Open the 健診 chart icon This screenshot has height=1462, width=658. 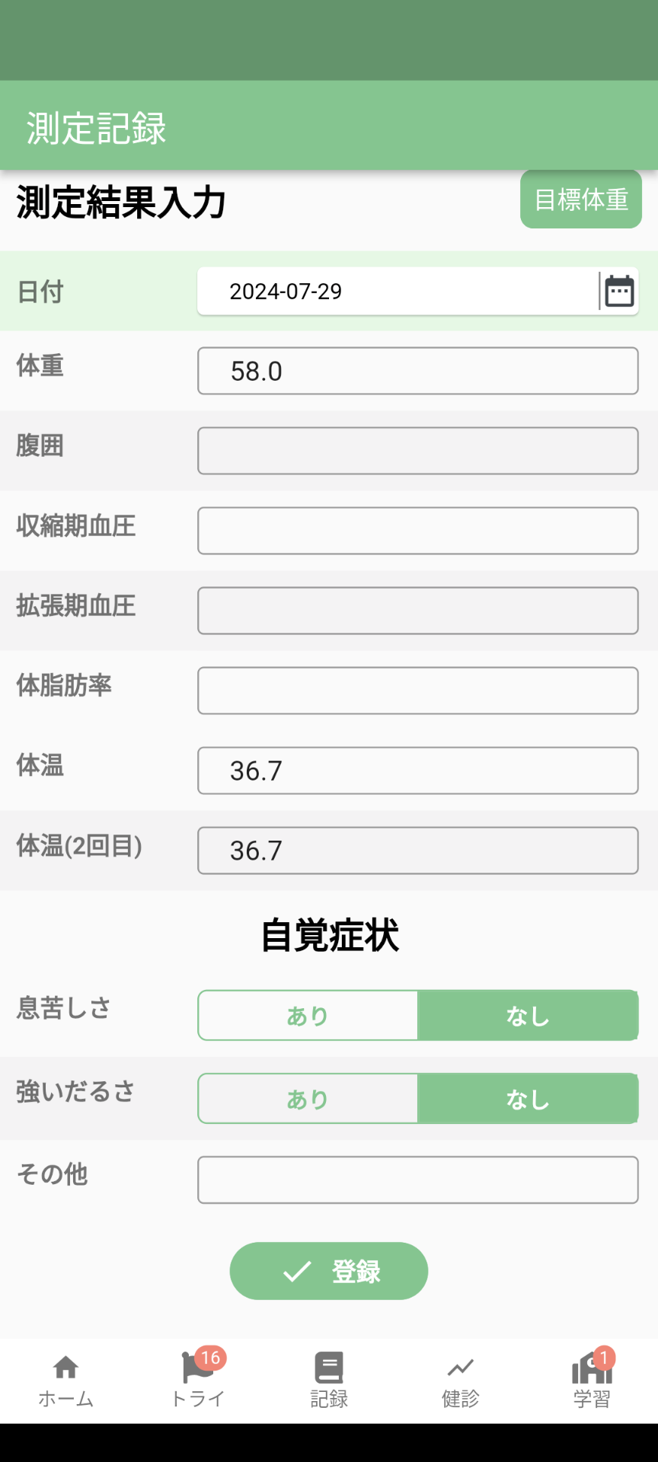(x=460, y=1368)
